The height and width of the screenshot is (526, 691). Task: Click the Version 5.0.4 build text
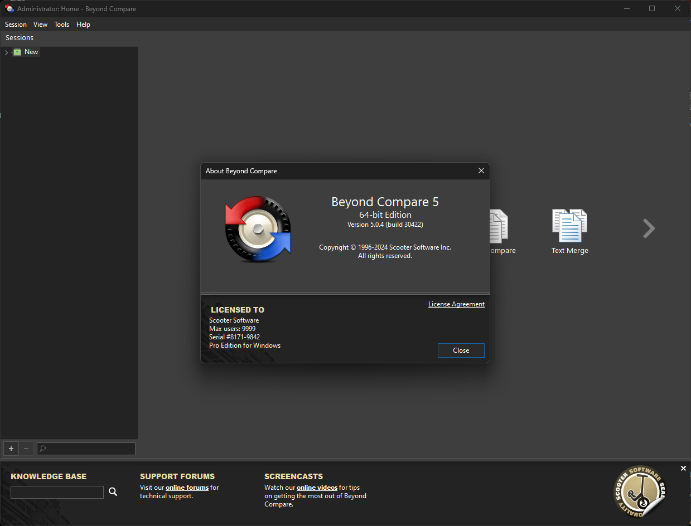point(385,225)
